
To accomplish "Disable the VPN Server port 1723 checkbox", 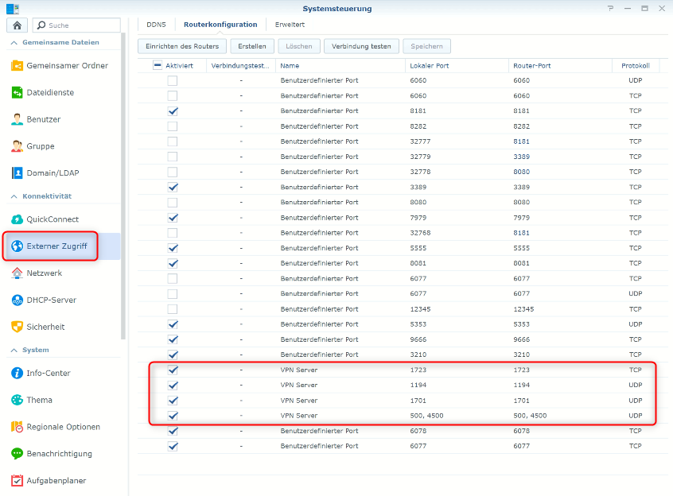I will (x=173, y=370).
